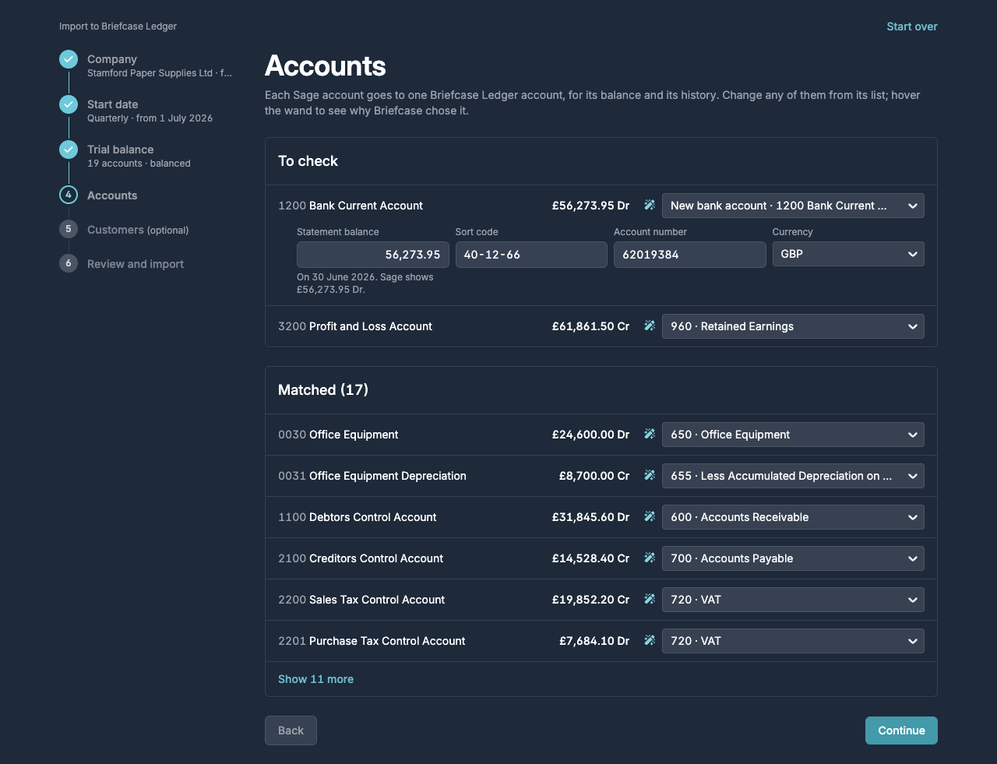The height and width of the screenshot is (764, 997).
Task: Click the £31,845.60 Dr balance text
Action: pyautogui.click(x=590, y=517)
